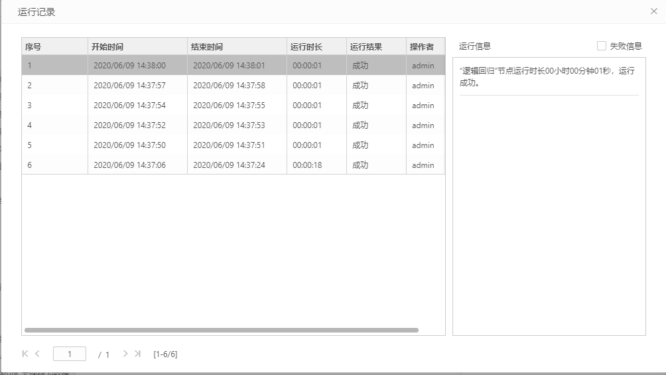The image size is (666, 375).
Task: Click the 运行结果 column header
Action: click(376, 46)
